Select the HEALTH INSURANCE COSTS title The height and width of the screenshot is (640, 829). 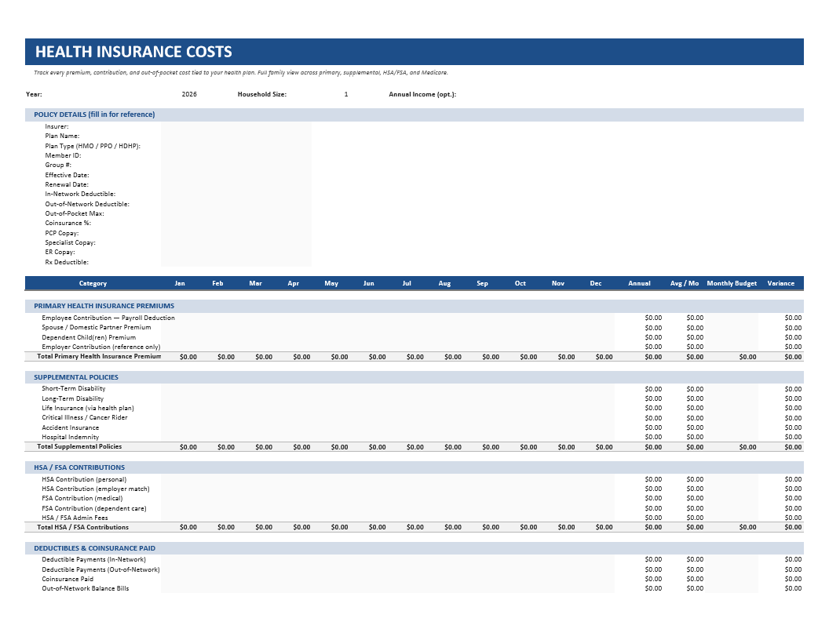click(133, 52)
